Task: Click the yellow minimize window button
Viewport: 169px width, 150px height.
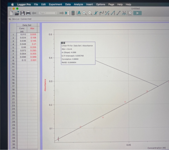Action: [x=14, y=8]
